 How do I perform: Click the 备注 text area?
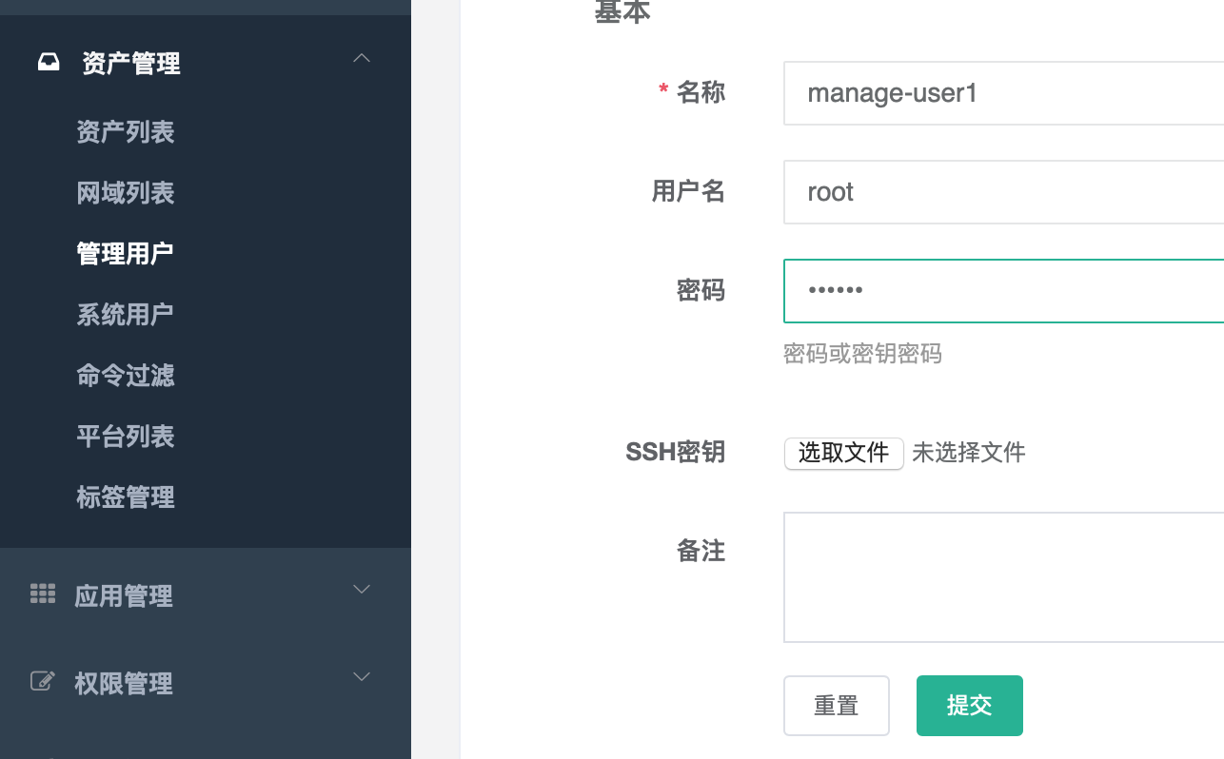point(1003,577)
